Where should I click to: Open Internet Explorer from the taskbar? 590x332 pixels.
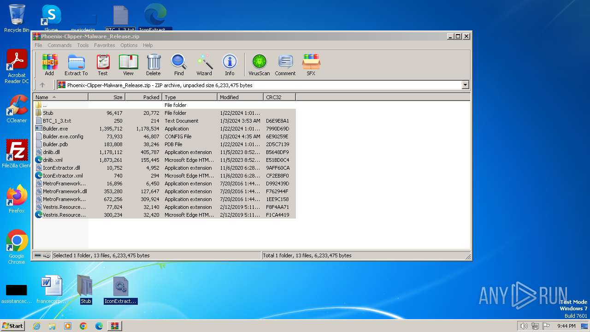tap(36, 326)
